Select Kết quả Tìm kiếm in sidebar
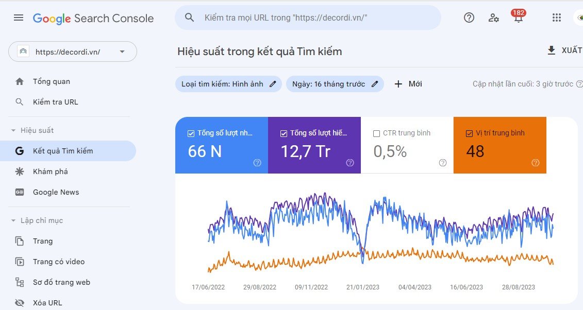 tap(68, 151)
